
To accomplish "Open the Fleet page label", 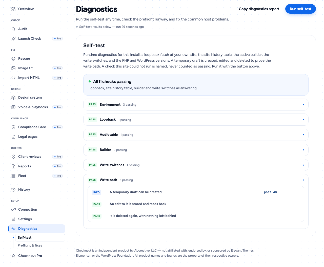I will coord(22,176).
